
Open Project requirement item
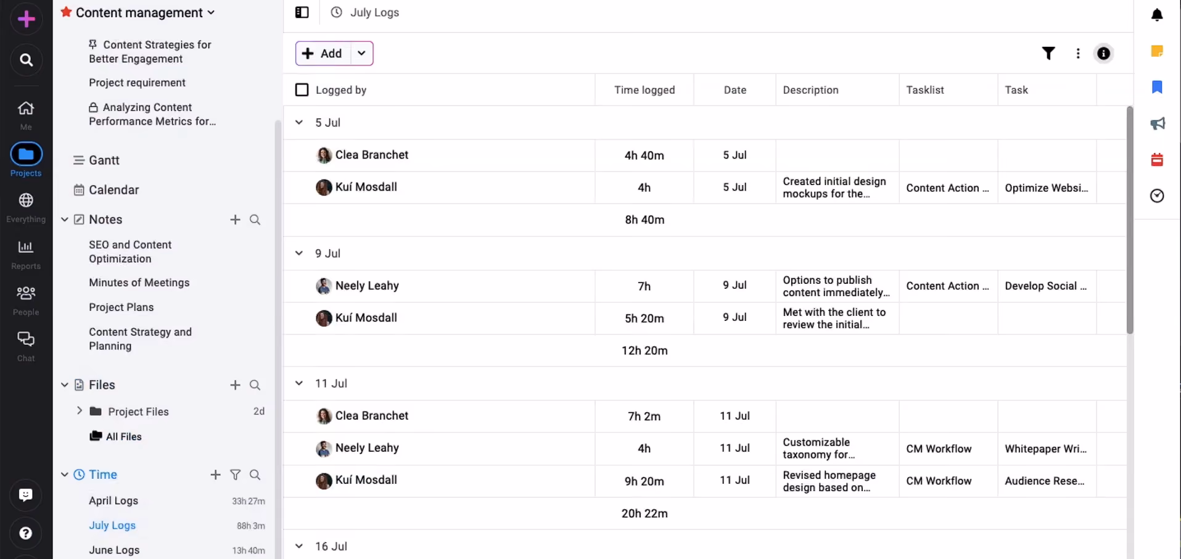coord(137,83)
